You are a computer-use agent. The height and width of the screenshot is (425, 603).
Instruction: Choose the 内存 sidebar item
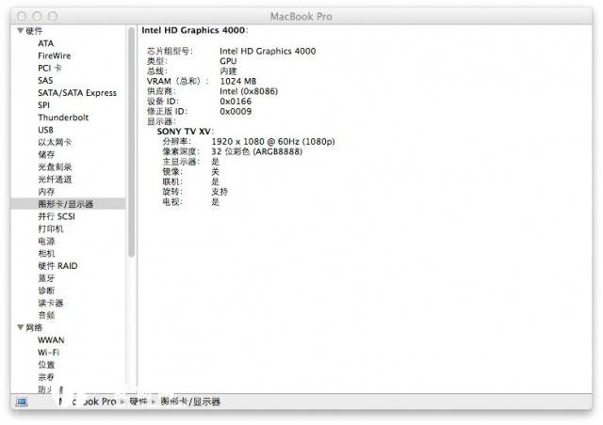point(46,192)
